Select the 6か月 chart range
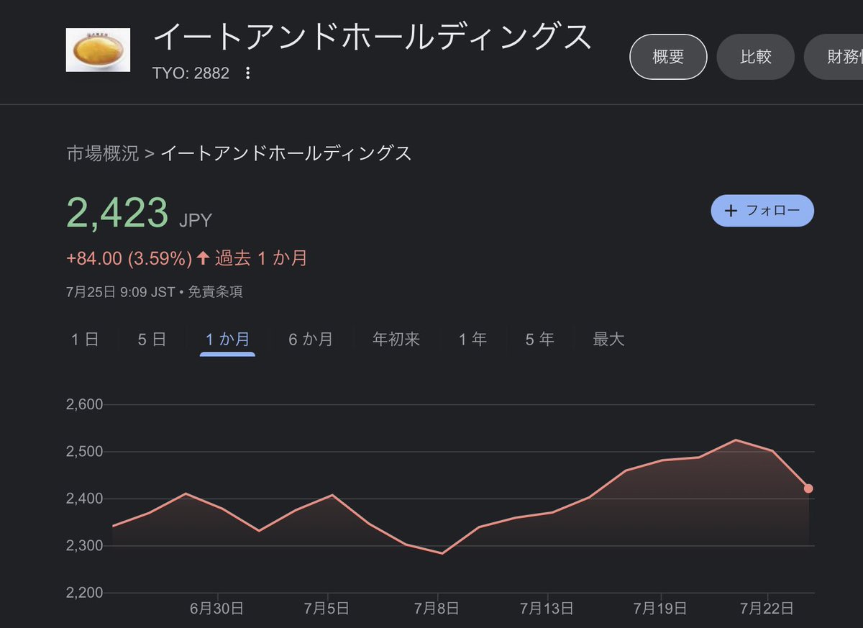863x628 pixels. pyautogui.click(x=311, y=340)
